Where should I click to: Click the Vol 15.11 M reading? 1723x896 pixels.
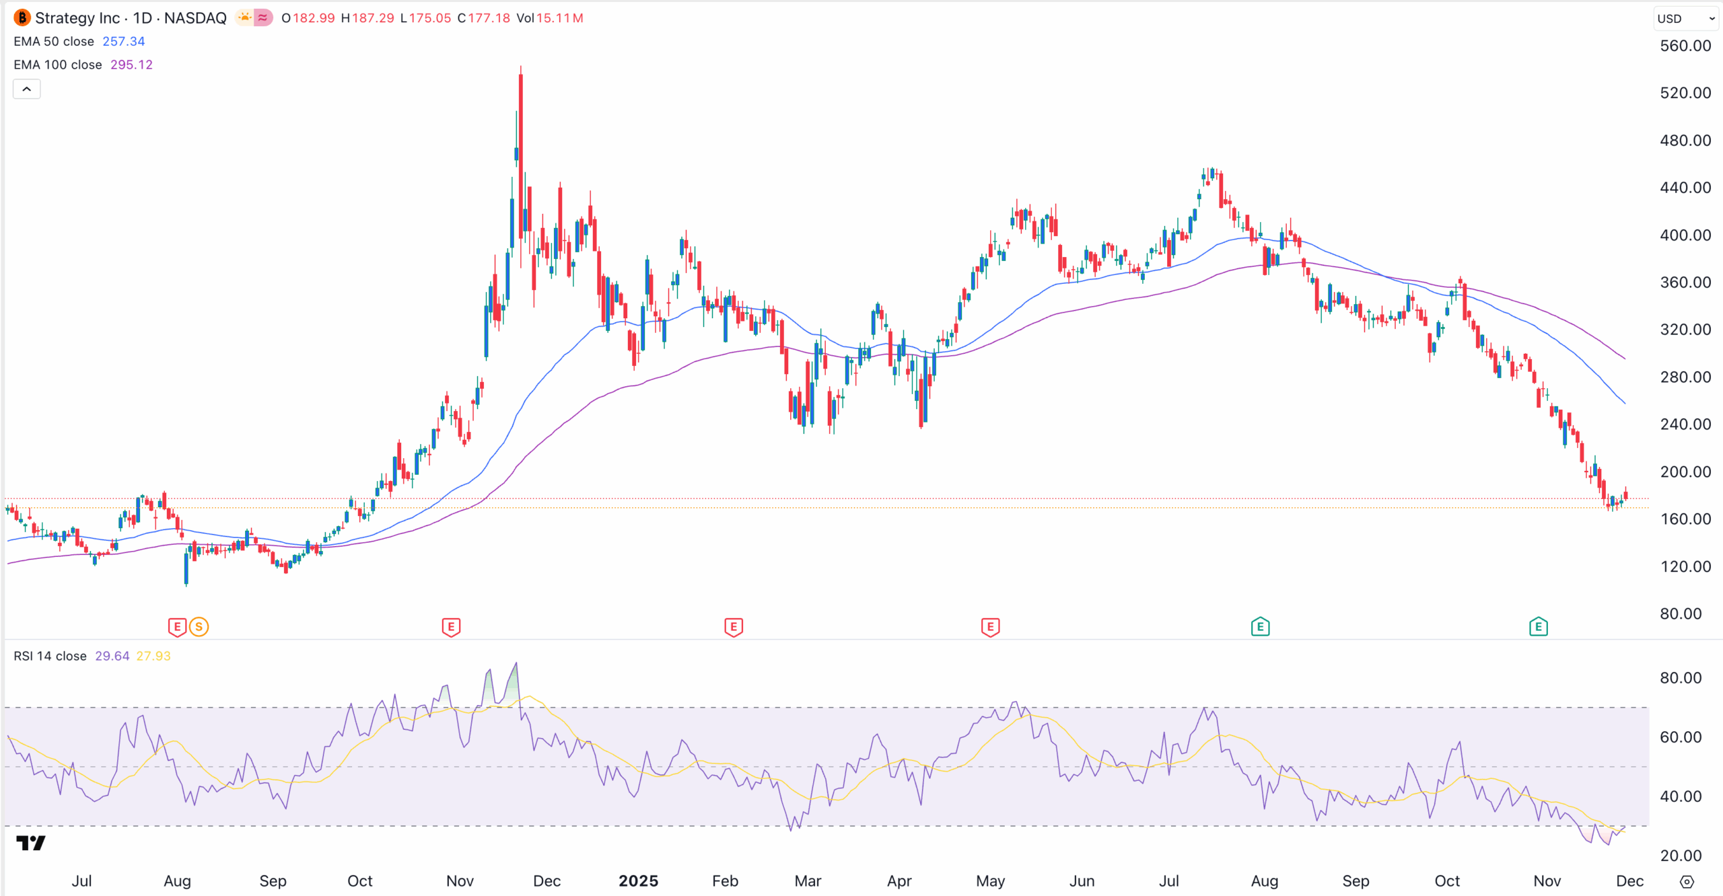pyautogui.click(x=549, y=18)
